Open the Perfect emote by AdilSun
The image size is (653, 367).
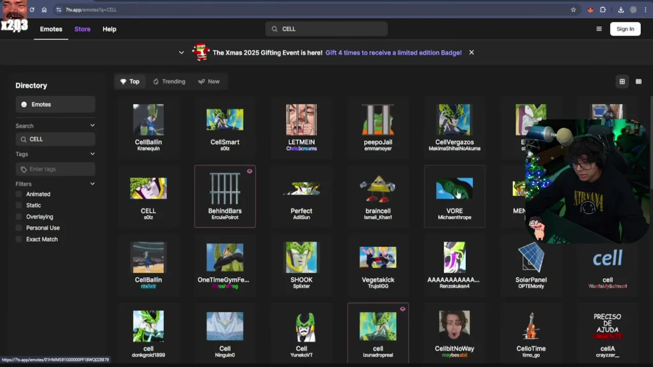[x=302, y=196]
